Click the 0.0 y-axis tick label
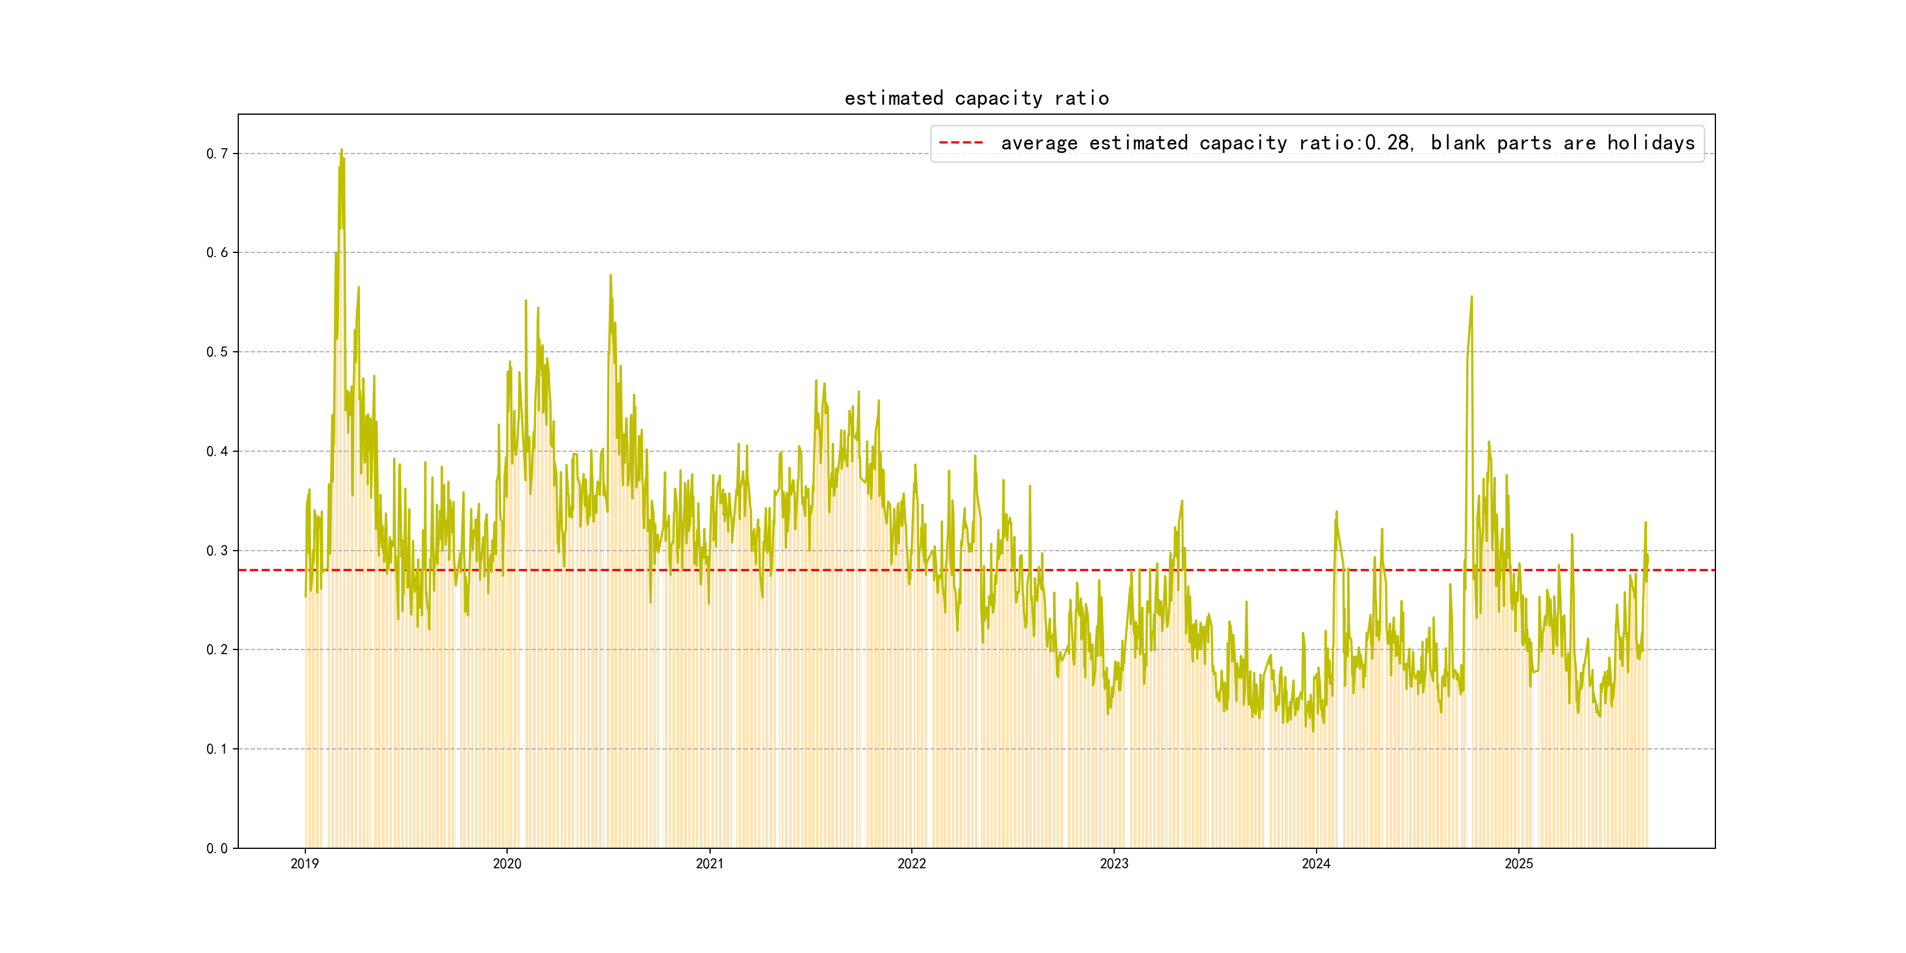 pyautogui.click(x=217, y=848)
